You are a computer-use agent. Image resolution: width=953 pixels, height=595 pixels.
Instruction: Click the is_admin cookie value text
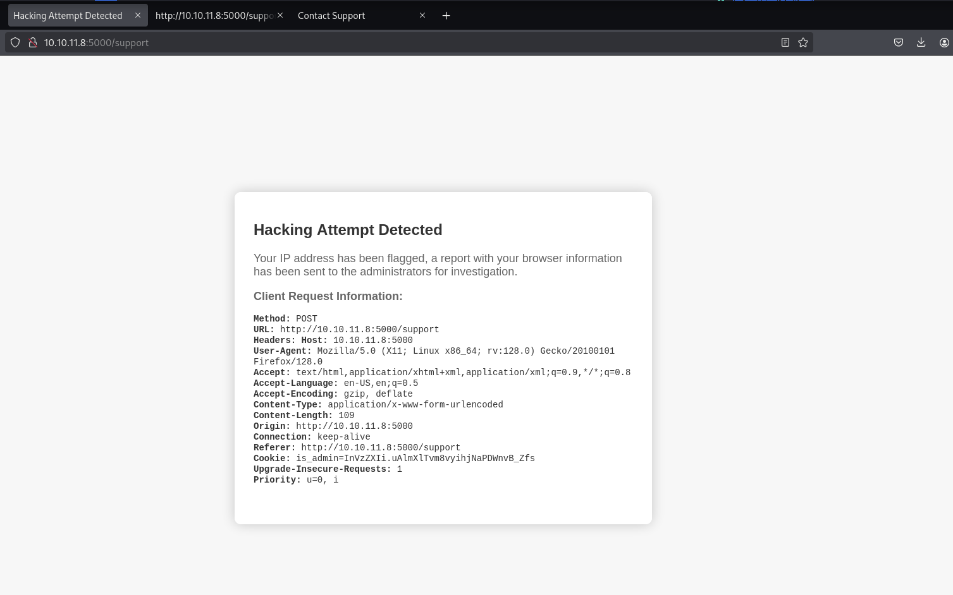(x=415, y=459)
